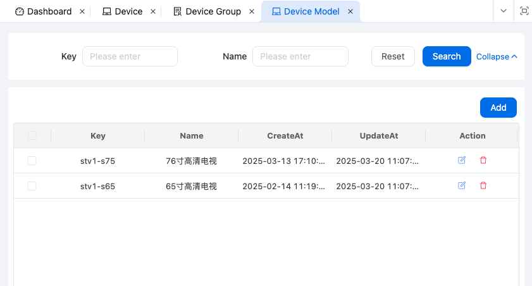This screenshot has width=532, height=286.
Task: Edit the stv1-s75 device model
Action: pos(462,161)
